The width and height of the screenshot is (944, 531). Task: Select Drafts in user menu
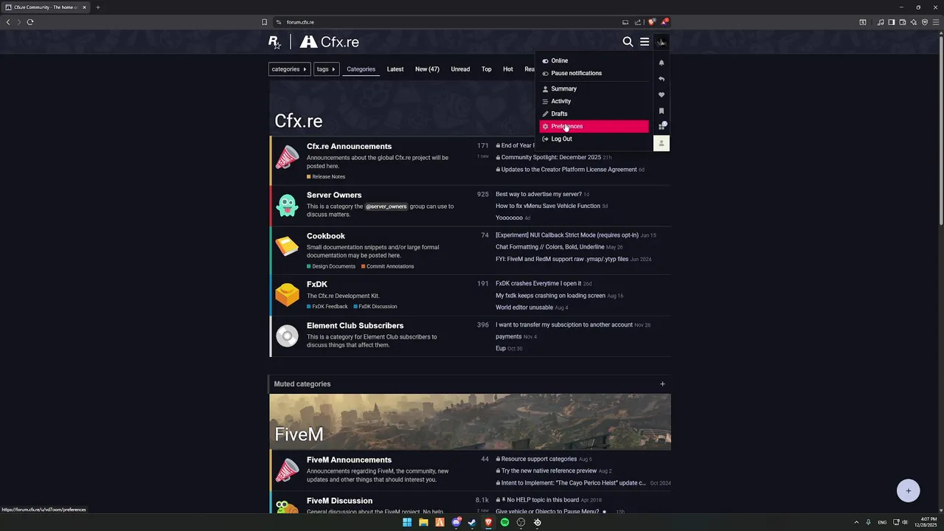(x=594, y=114)
